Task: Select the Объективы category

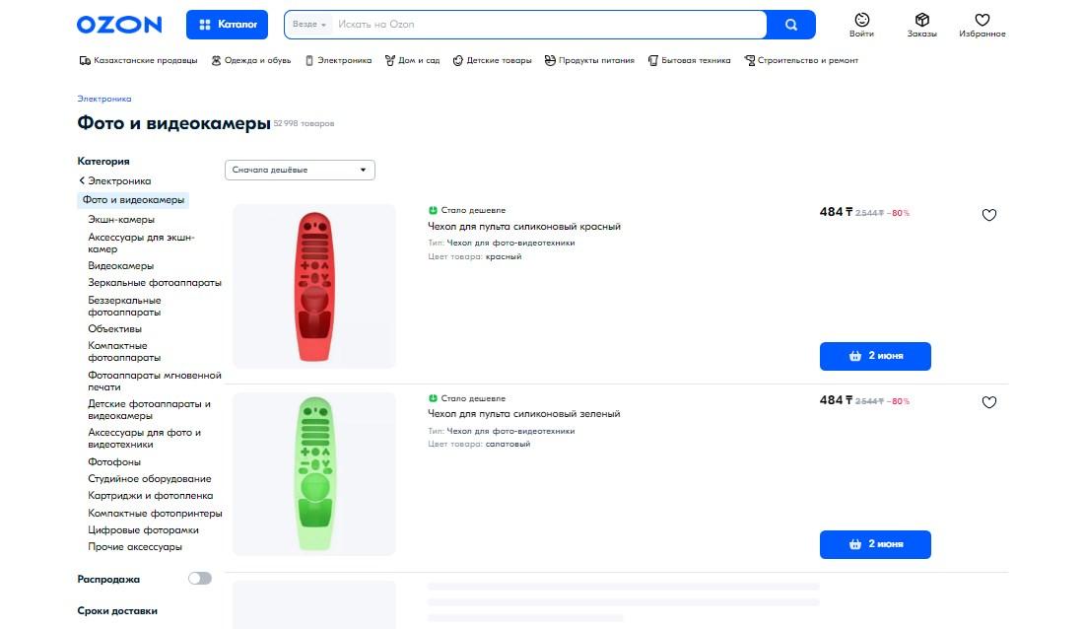Action: coord(115,328)
